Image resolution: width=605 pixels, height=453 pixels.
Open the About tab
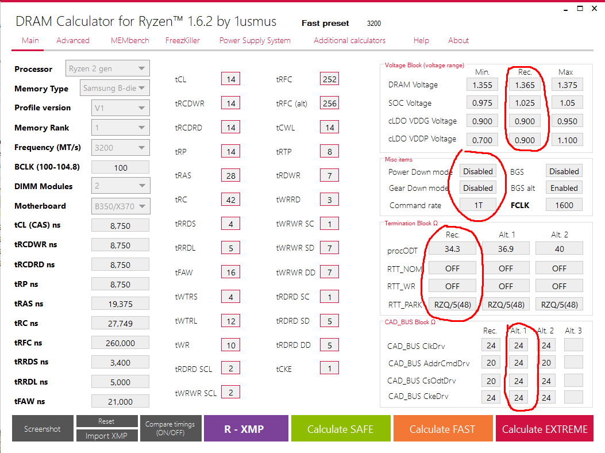click(x=458, y=41)
